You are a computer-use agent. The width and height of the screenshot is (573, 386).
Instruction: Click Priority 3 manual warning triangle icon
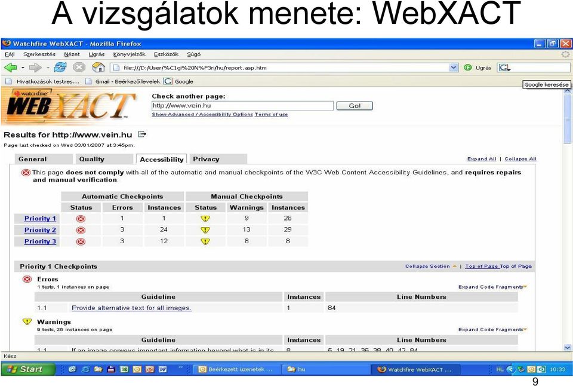tap(205, 241)
